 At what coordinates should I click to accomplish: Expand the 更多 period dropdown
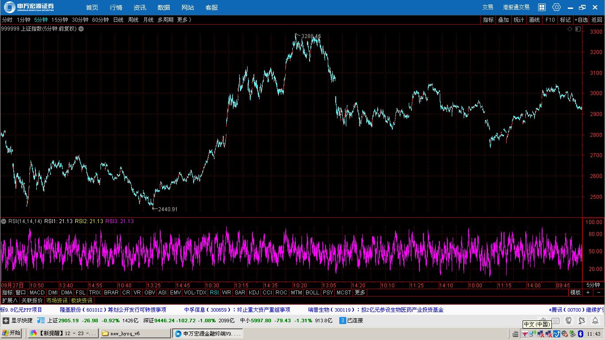tap(184, 20)
